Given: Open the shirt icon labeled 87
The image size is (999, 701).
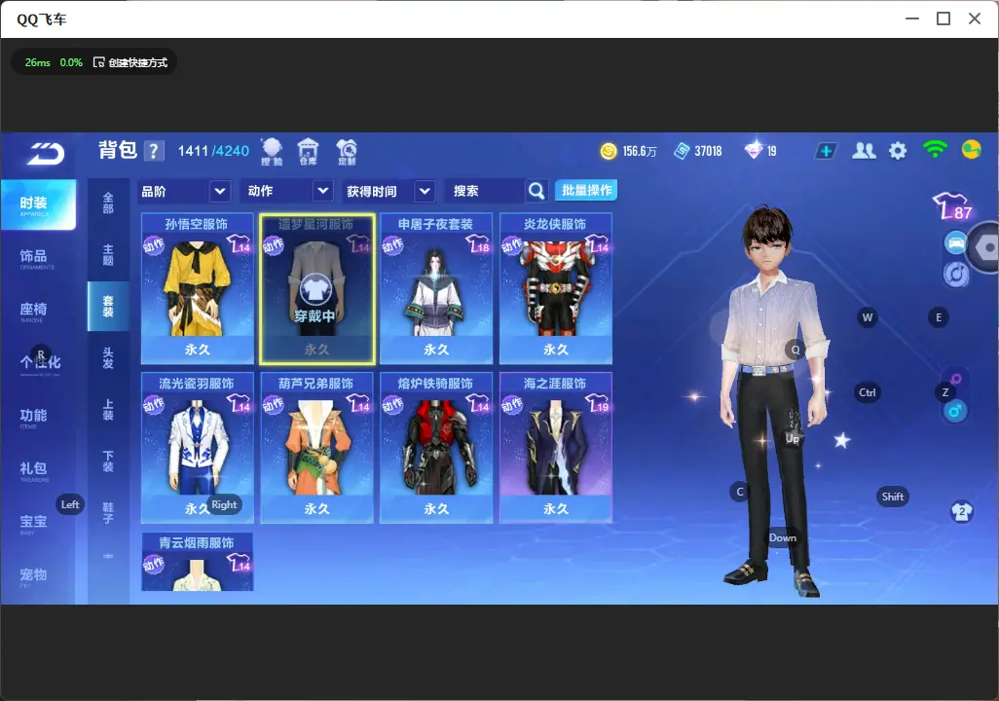Looking at the screenshot, I should pos(953,206).
